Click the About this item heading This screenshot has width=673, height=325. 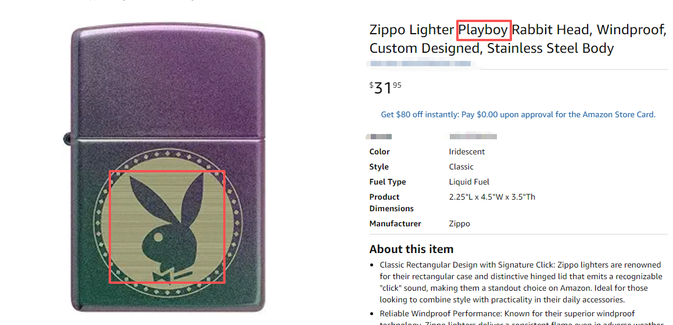(411, 249)
